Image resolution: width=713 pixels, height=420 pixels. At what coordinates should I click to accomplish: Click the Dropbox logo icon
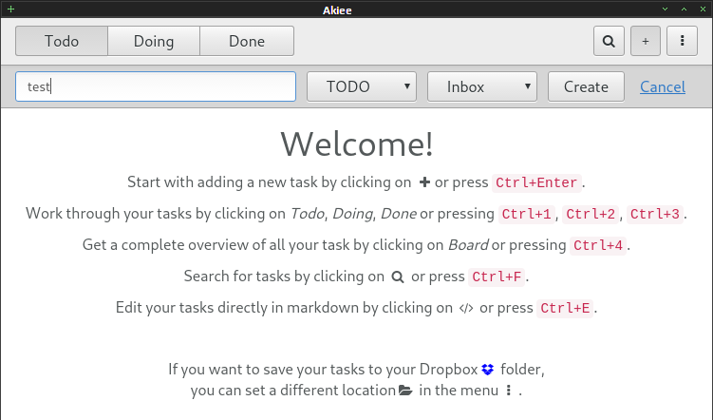click(x=487, y=369)
